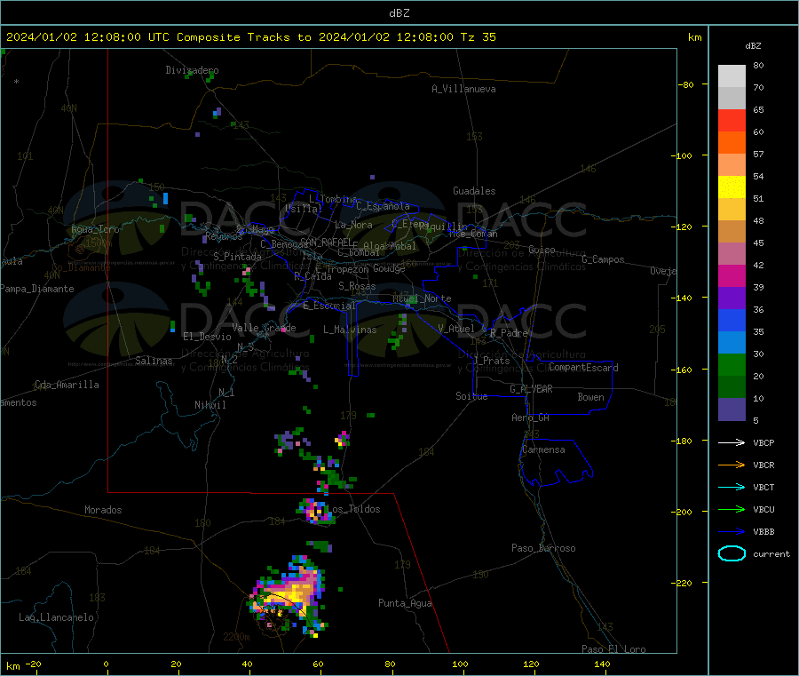Click the cyan VBCT arrow legend icon
This screenshot has width=799, height=676.
(x=732, y=488)
